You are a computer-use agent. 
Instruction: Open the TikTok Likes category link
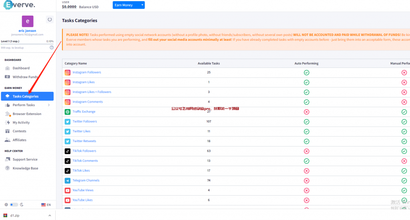click(81, 170)
